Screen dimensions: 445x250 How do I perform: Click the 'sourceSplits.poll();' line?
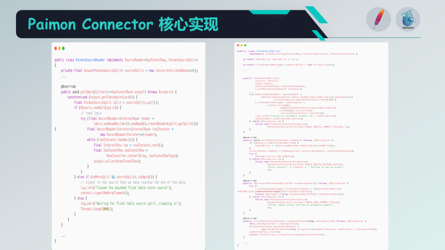coord(116,102)
